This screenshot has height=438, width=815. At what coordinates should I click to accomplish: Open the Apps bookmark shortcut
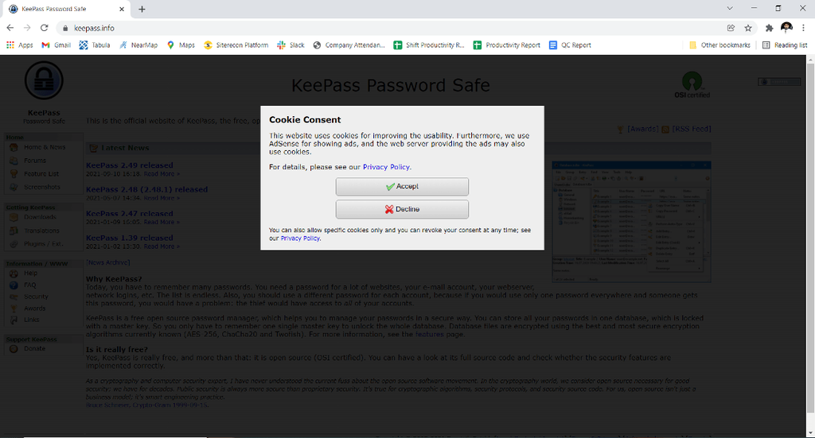click(x=20, y=45)
